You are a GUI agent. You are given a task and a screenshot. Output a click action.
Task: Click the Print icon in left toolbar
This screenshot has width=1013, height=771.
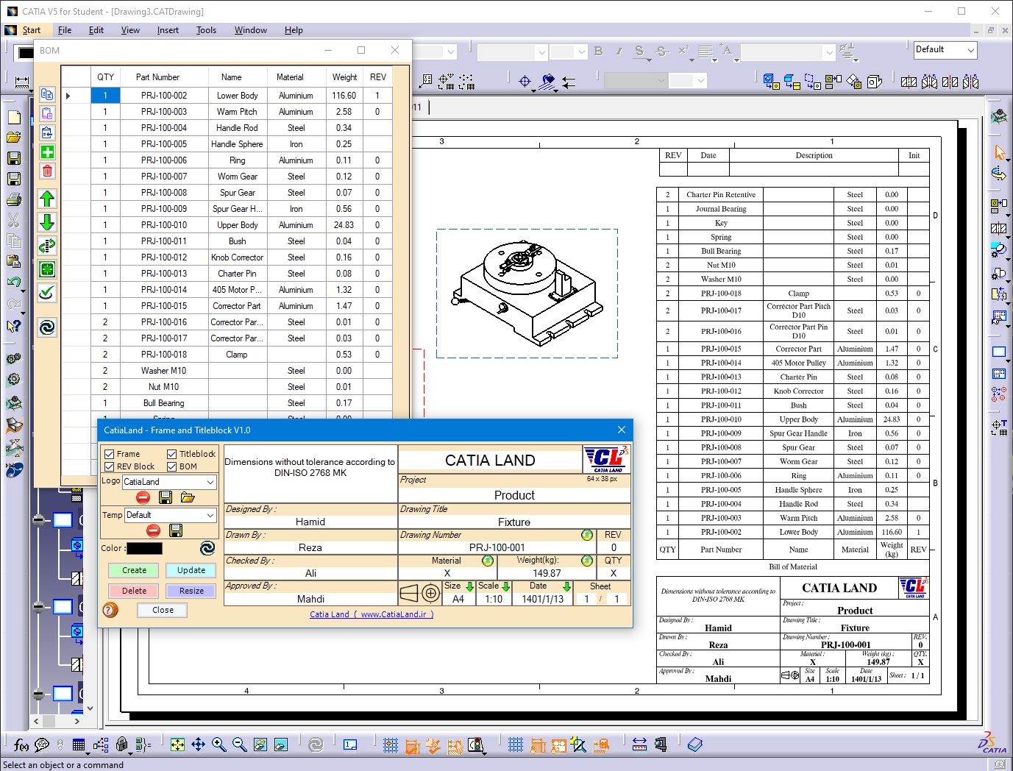pos(14,199)
